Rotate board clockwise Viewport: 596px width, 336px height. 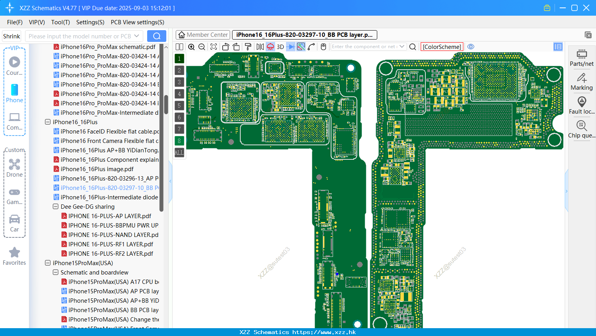236,47
